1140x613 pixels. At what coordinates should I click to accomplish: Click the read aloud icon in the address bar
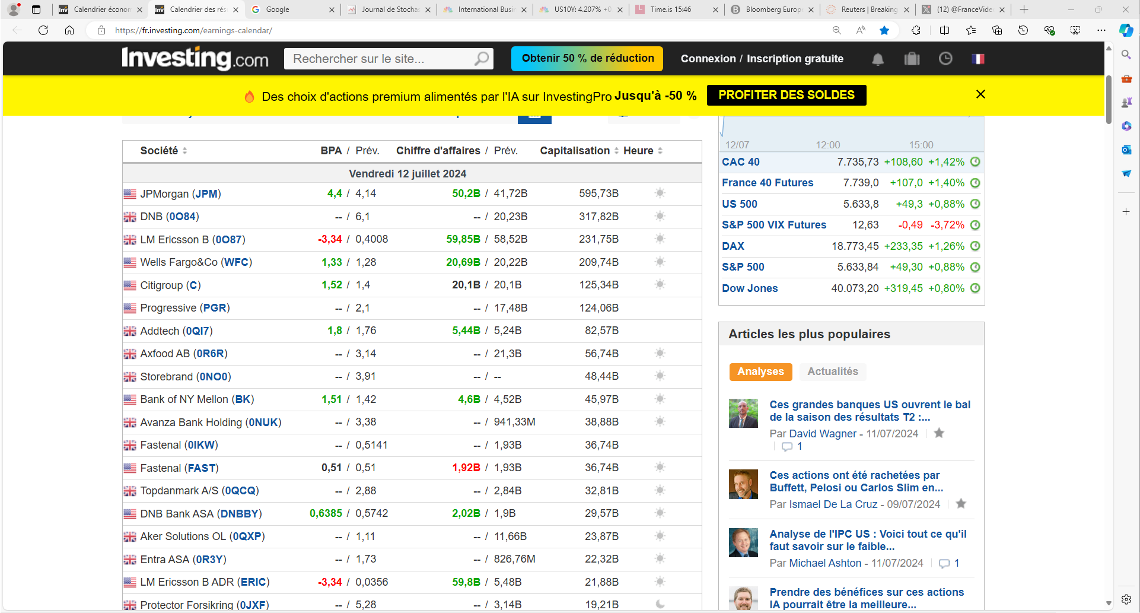pyautogui.click(x=861, y=30)
